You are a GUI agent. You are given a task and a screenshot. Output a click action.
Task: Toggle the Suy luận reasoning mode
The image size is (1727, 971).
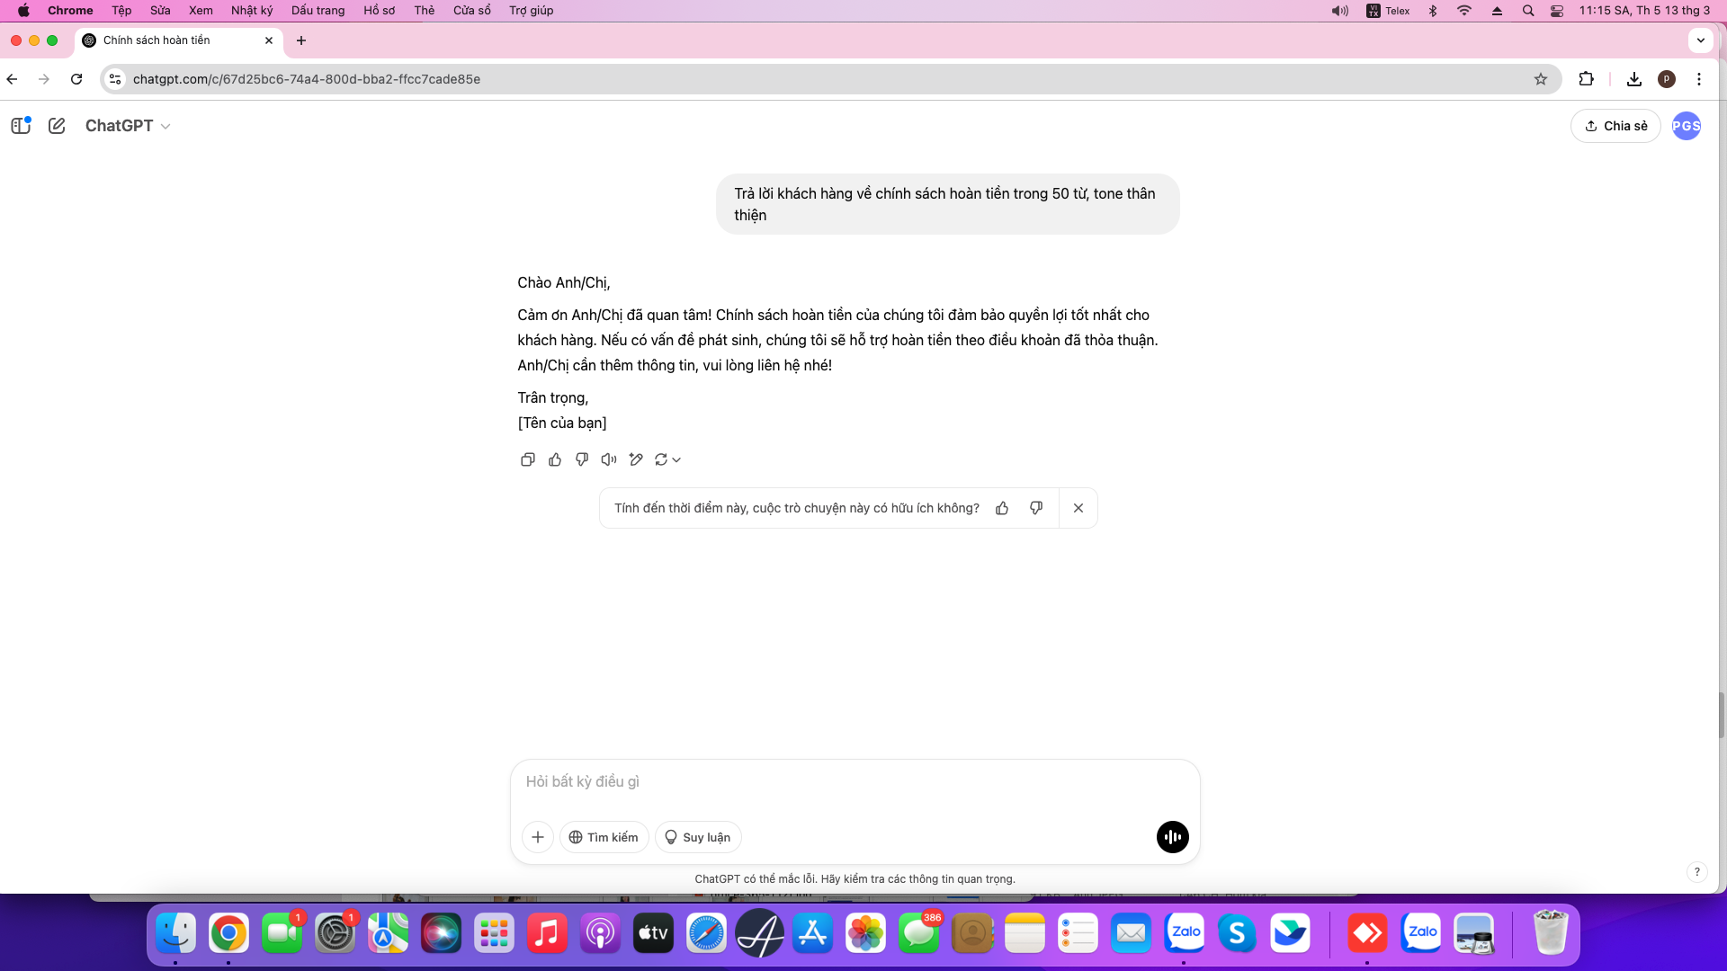(697, 836)
